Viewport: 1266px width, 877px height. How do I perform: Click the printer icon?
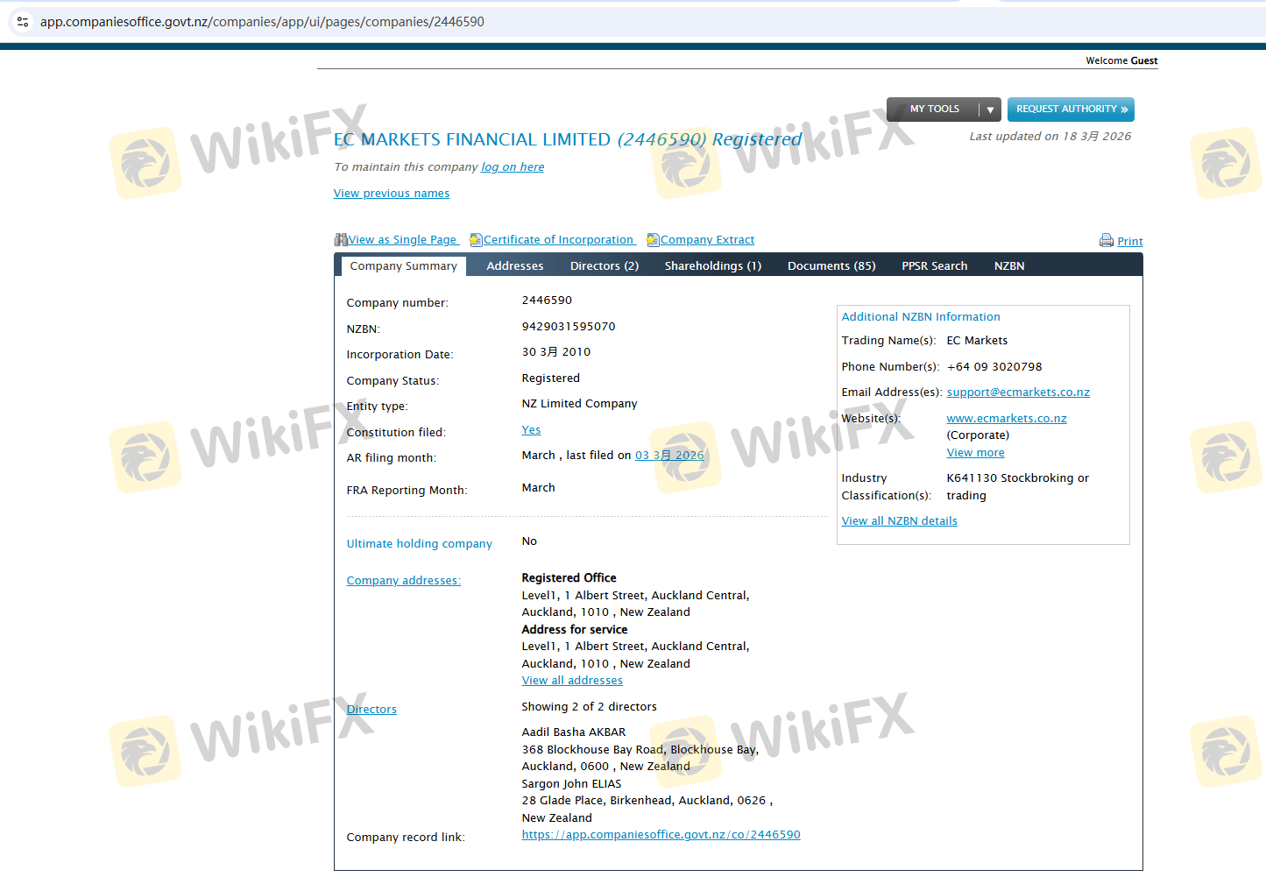(1107, 241)
